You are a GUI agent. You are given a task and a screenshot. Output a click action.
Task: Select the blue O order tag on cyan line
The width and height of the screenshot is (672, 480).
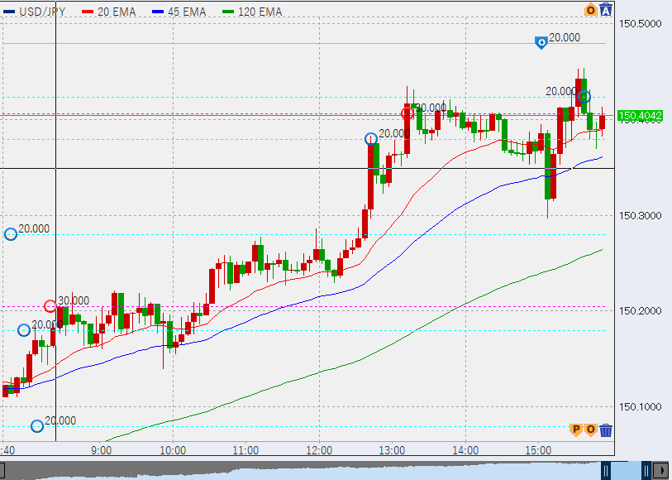(541, 42)
